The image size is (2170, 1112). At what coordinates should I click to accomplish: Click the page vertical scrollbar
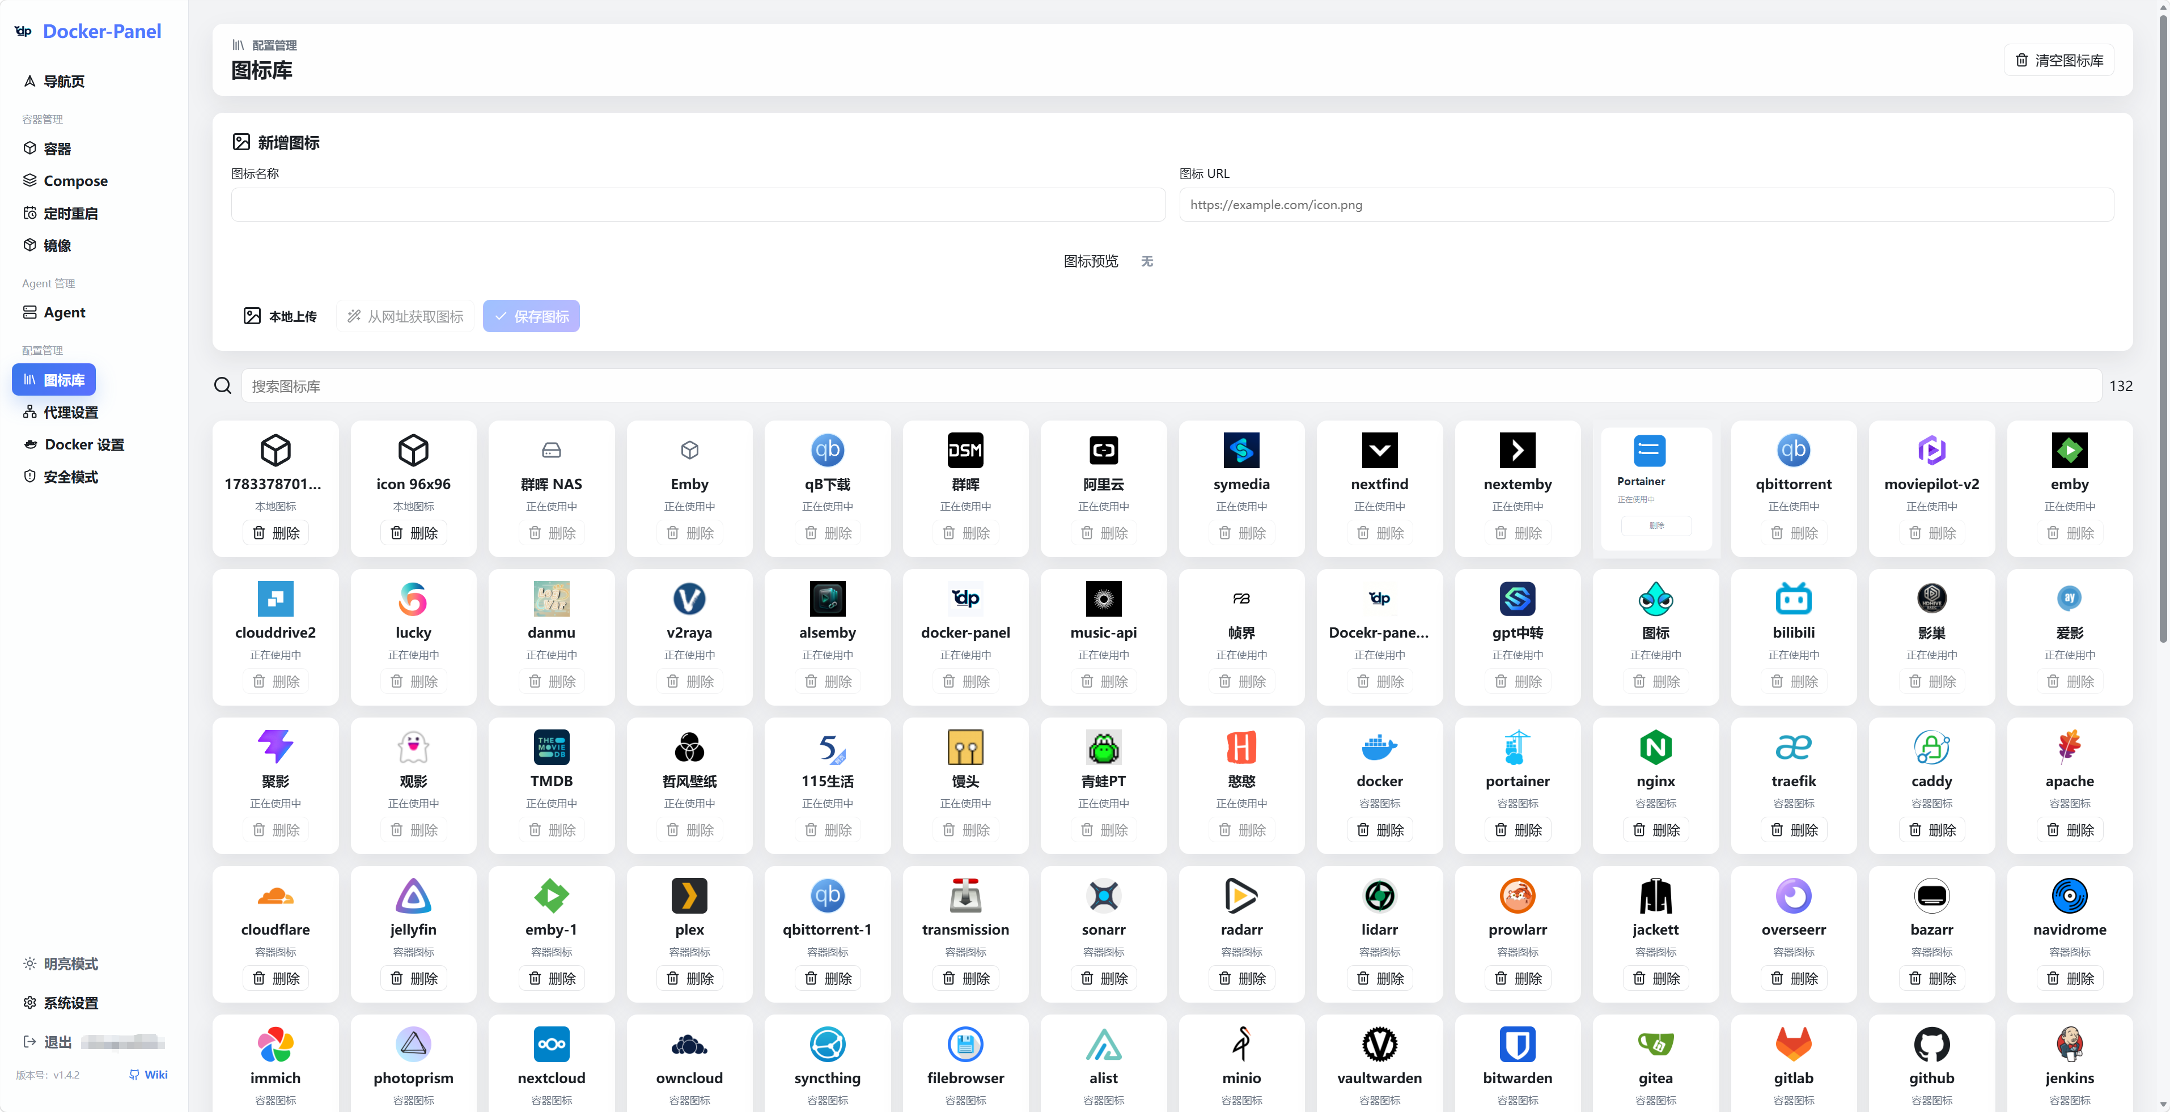2163,329
